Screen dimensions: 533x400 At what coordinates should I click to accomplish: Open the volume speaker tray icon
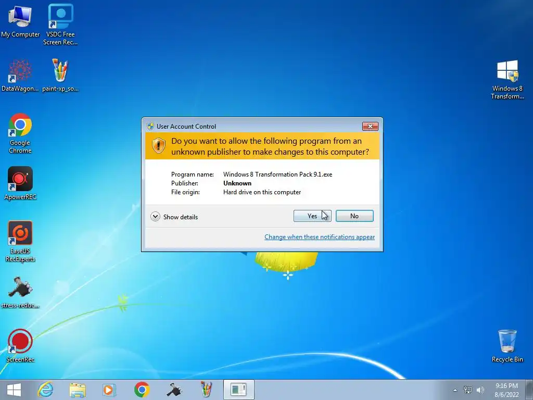point(480,390)
